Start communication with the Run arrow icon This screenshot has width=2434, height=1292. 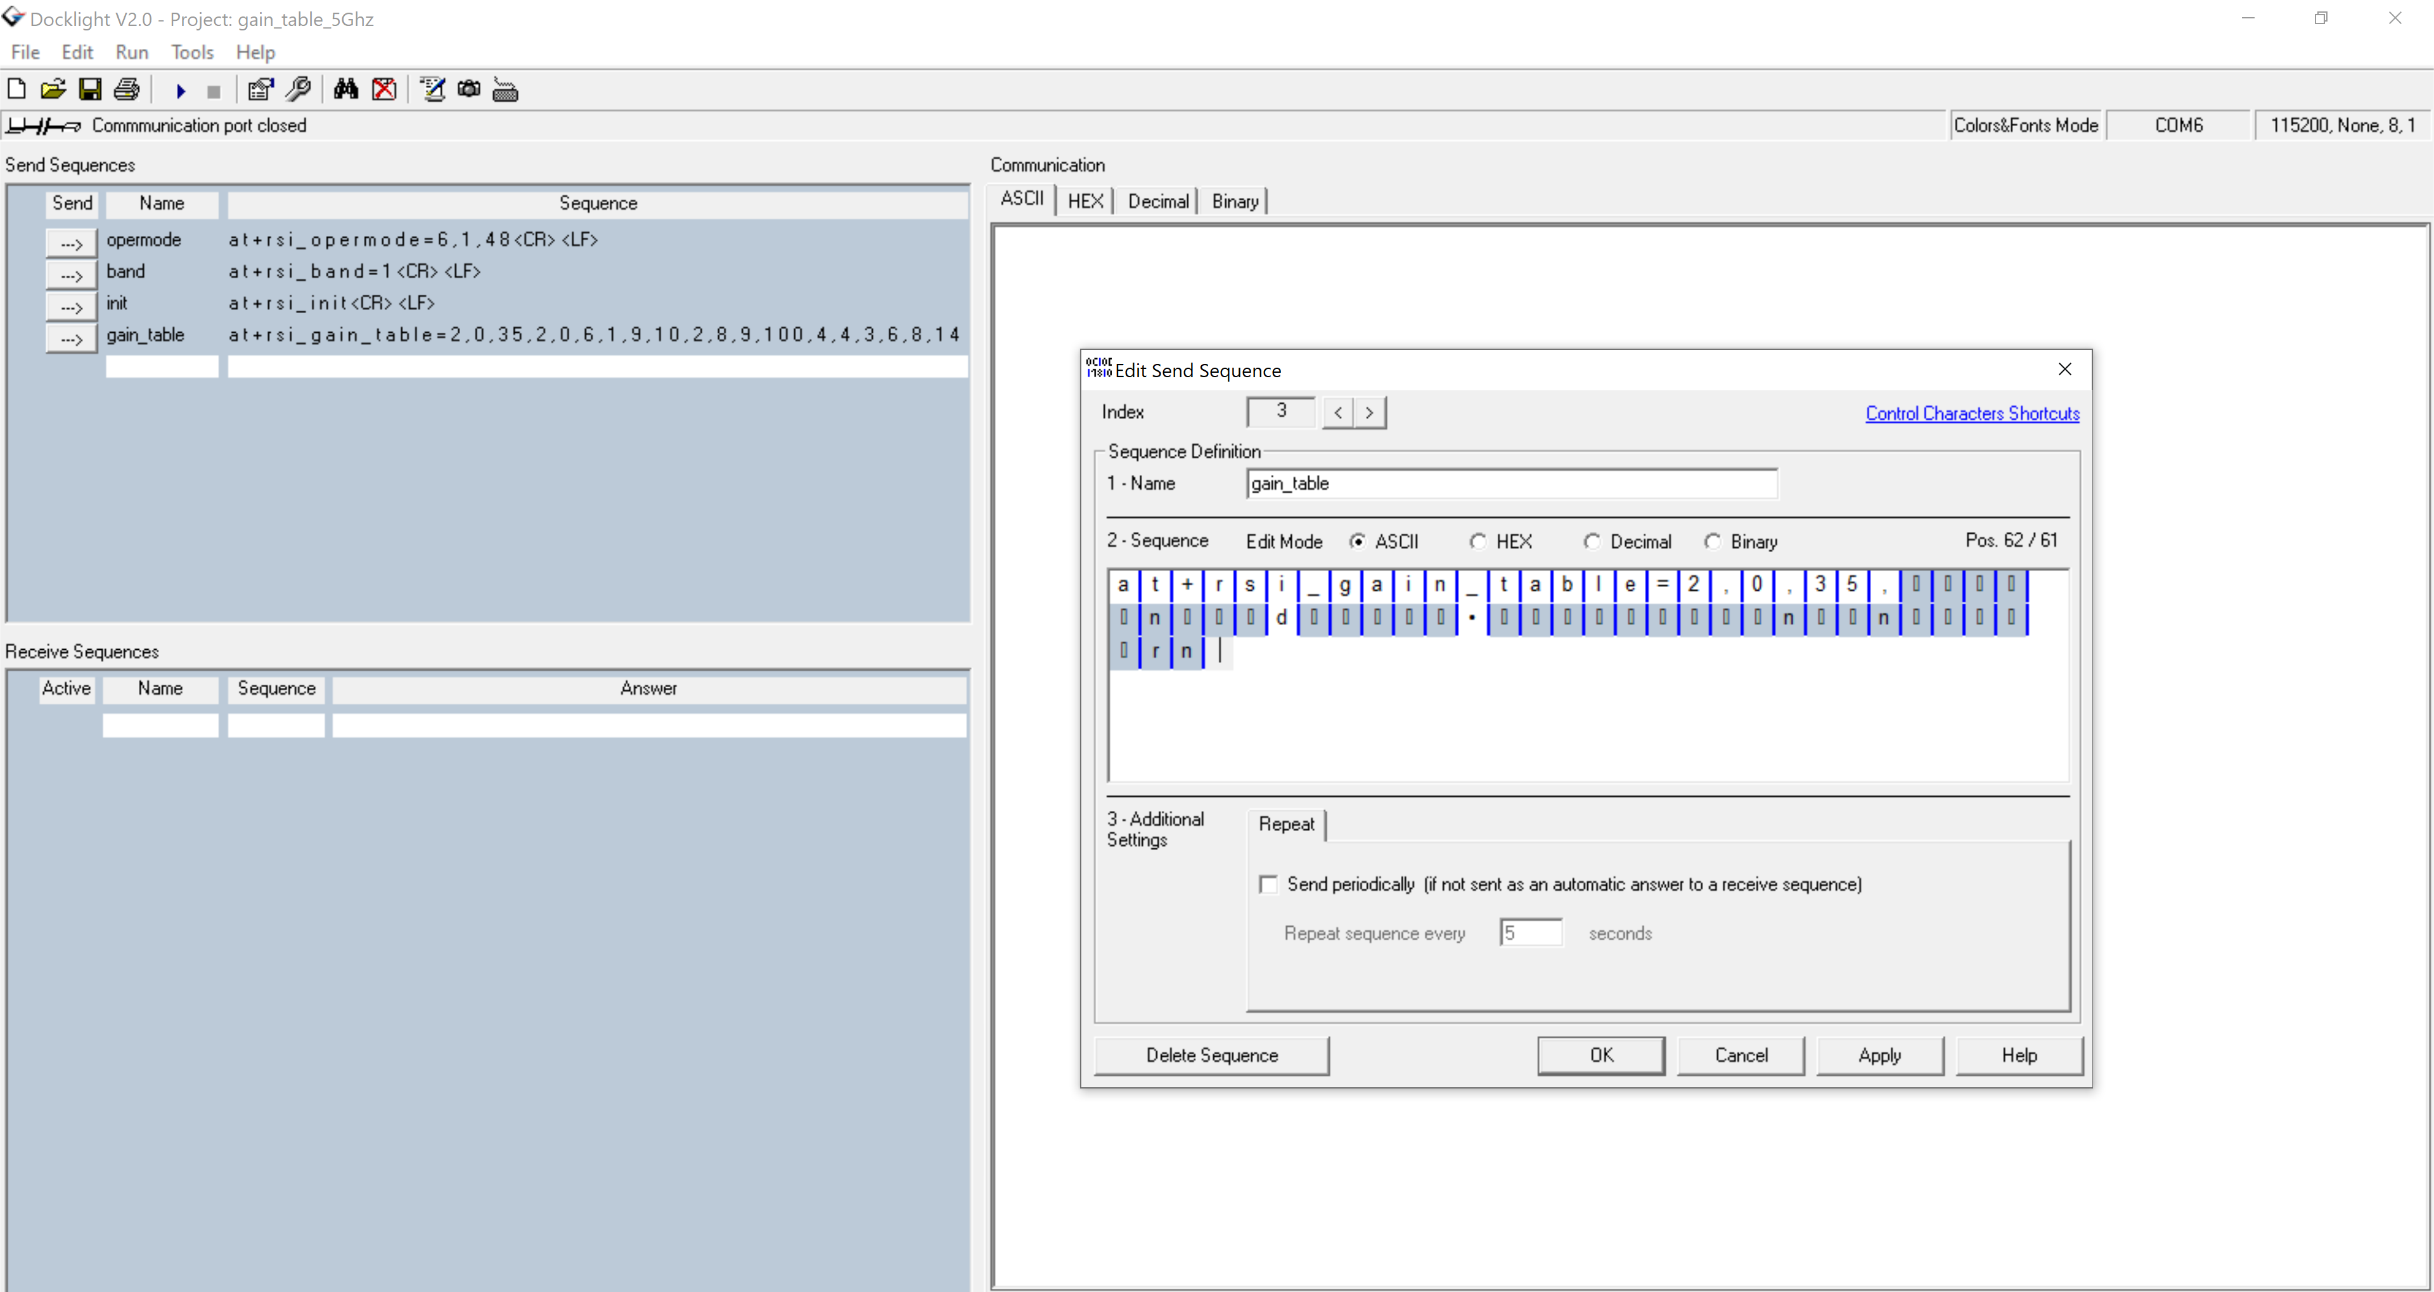point(179,89)
